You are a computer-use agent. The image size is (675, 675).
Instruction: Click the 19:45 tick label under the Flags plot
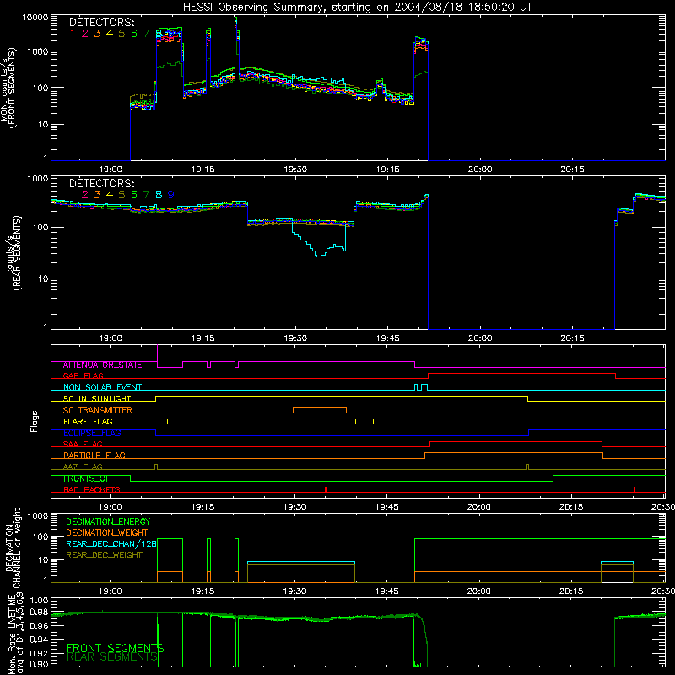387,507
